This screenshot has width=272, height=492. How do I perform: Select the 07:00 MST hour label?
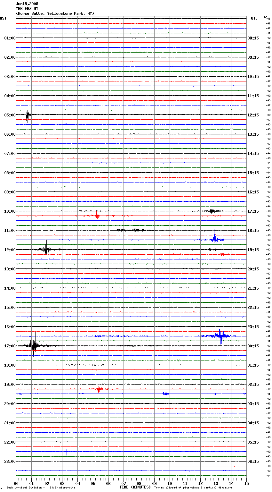tap(10, 154)
